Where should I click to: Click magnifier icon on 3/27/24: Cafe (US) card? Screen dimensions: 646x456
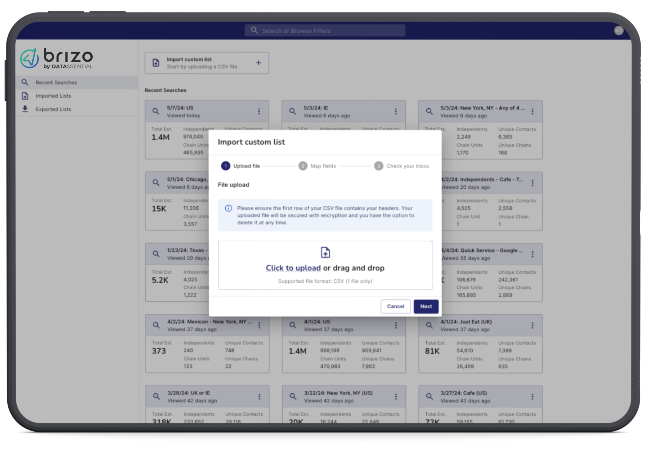429,396
